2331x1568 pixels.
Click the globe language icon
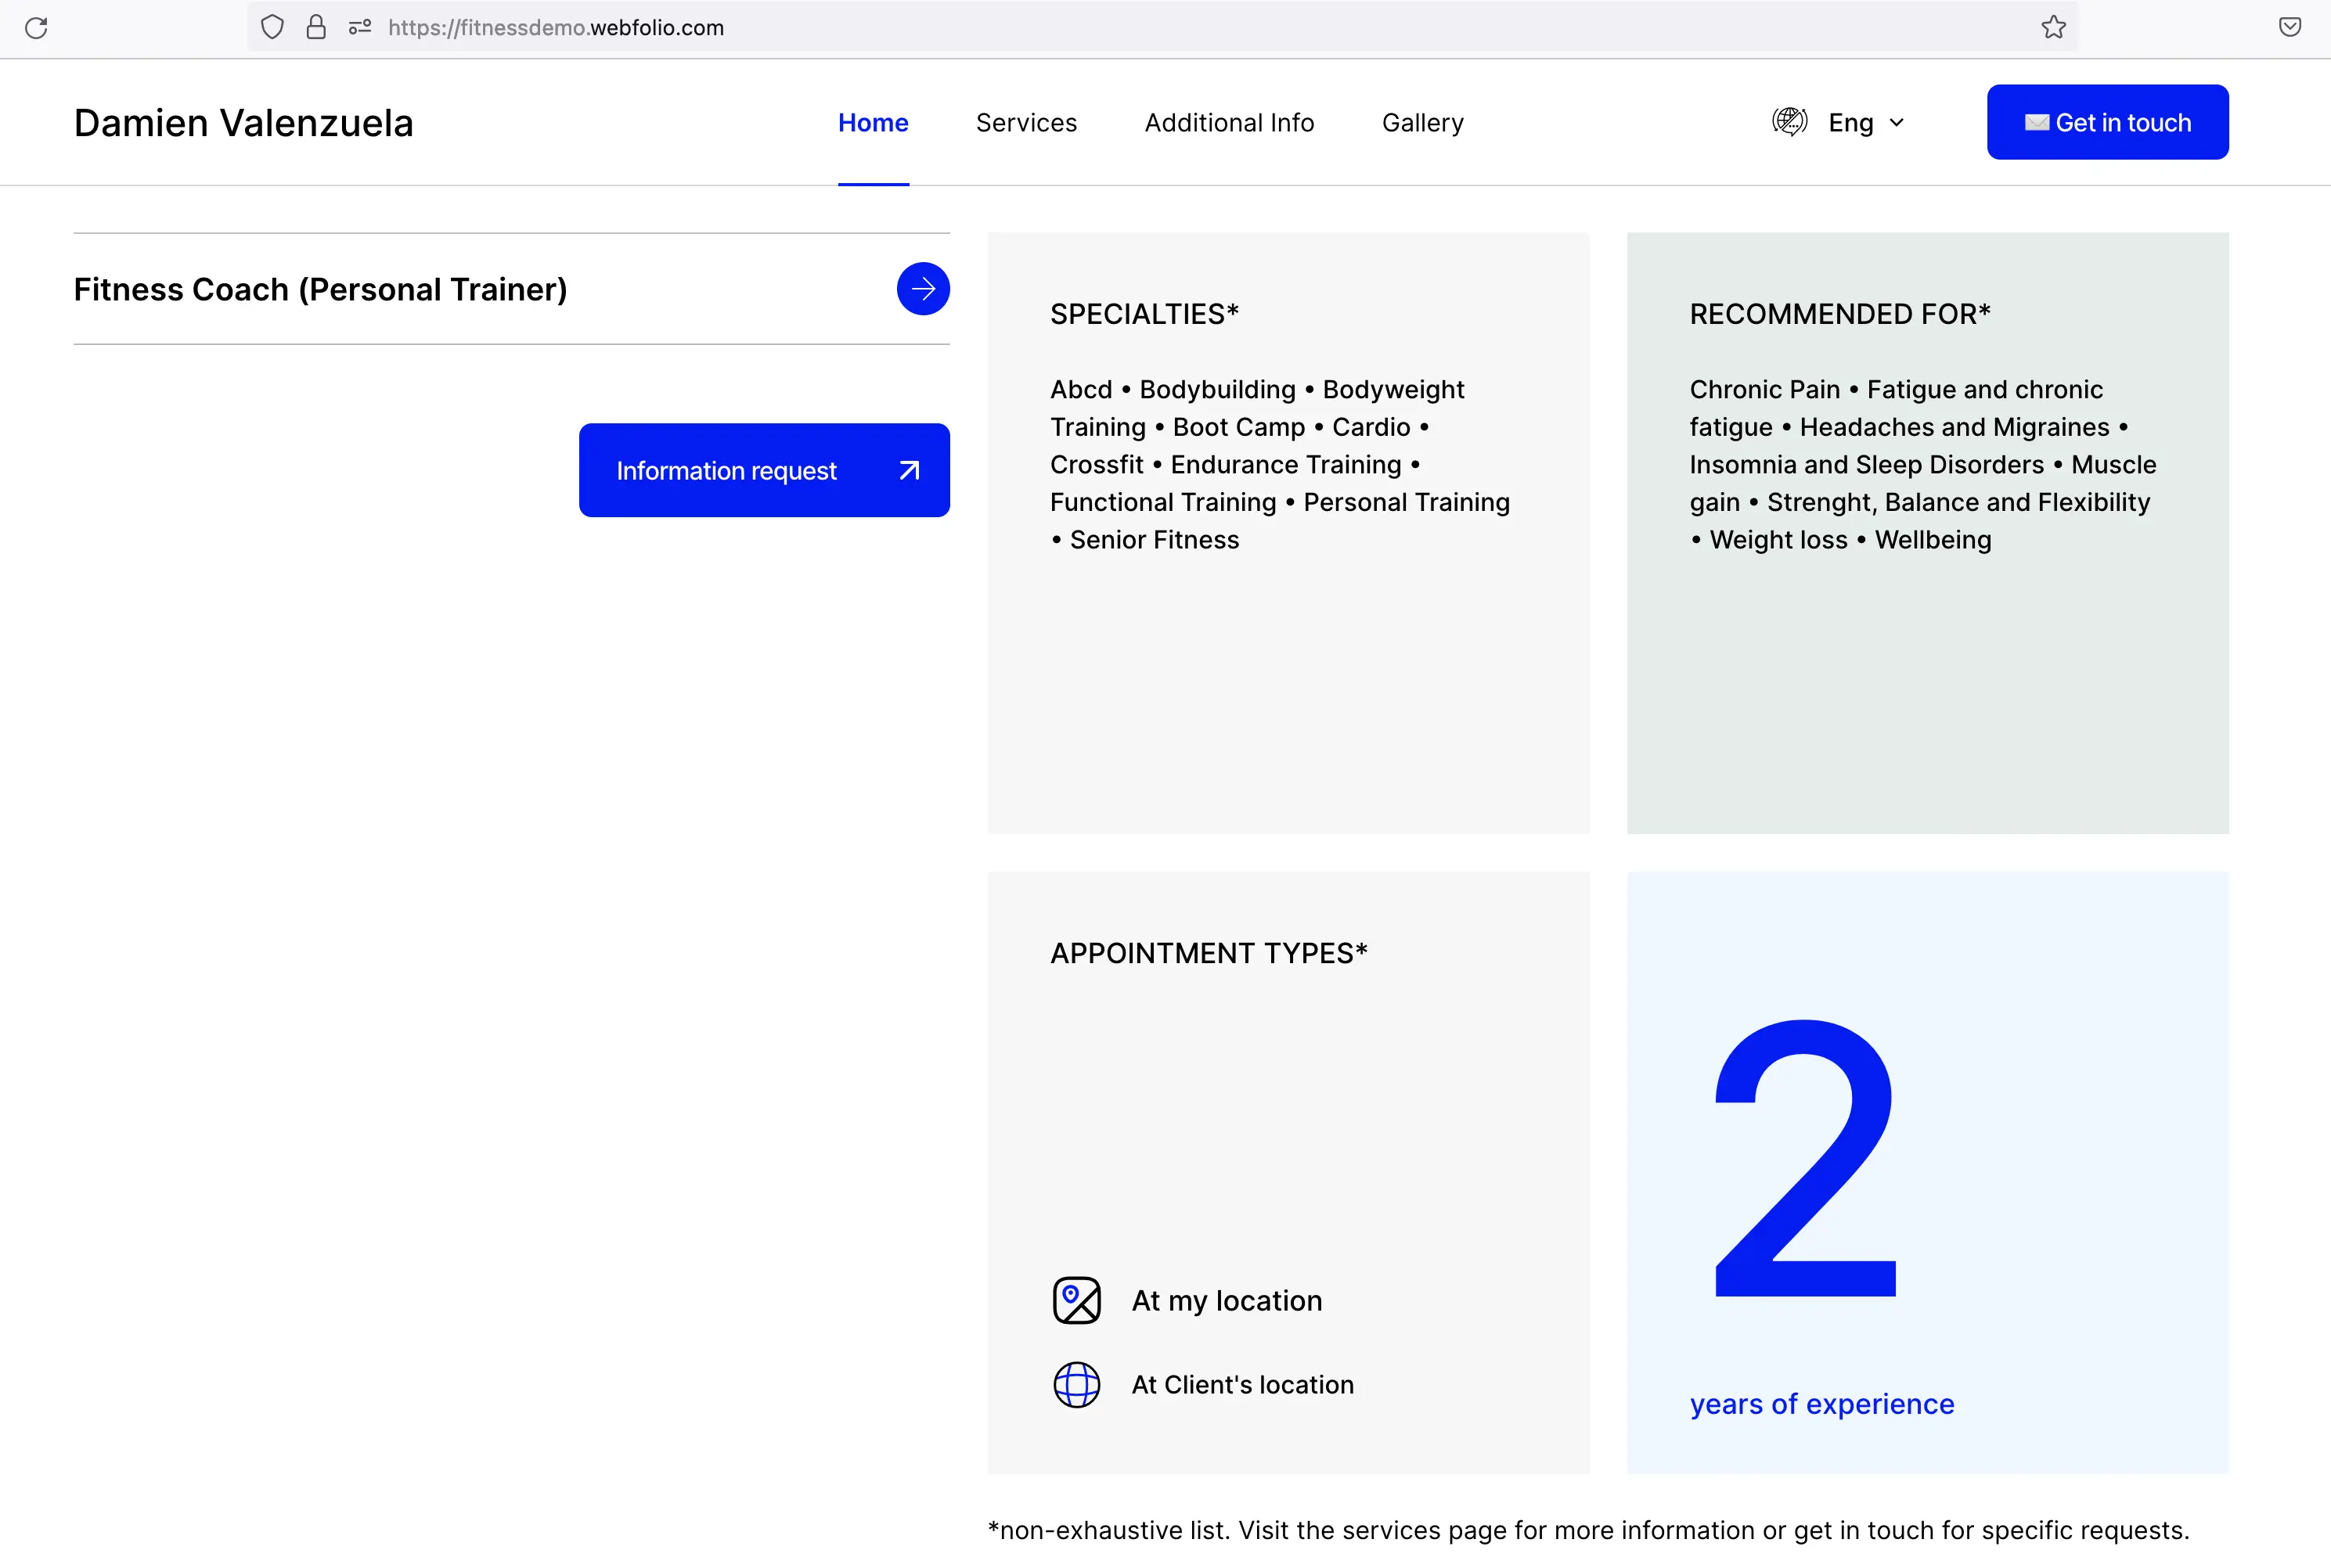point(1789,122)
